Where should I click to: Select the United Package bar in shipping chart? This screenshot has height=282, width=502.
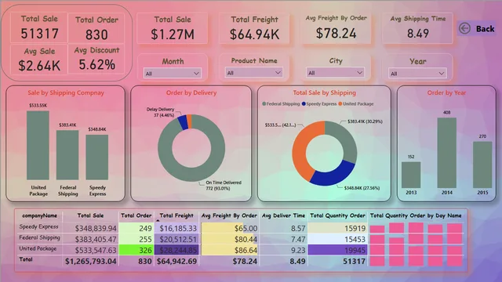click(x=38, y=145)
